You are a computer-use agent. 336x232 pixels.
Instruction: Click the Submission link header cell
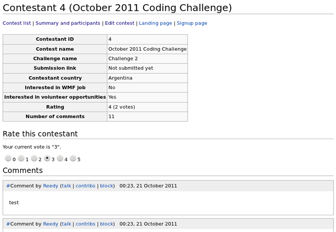[x=55, y=68]
